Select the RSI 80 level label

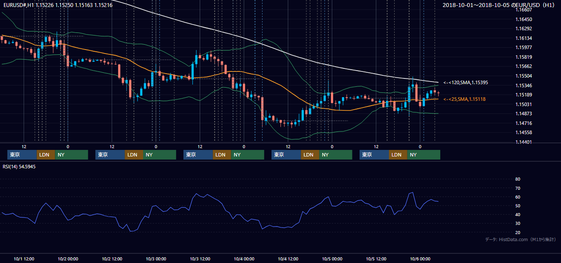click(518, 179)
